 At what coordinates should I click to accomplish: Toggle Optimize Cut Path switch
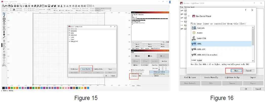pyautogui.click(x=132, y=74)
